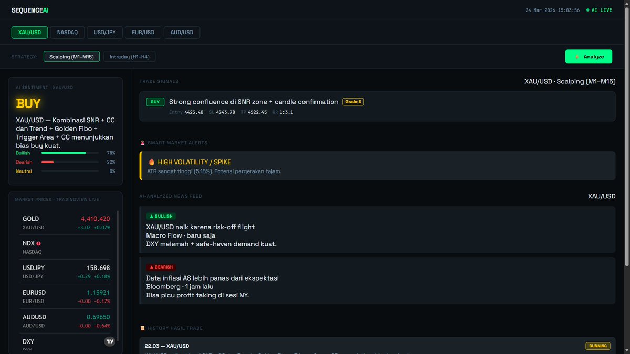Click the AI LIVE status indicator
This screenshot has width=630, height=354.
(x=599, y=10)
